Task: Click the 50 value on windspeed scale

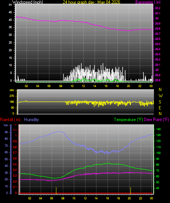Action: (10, 5)
